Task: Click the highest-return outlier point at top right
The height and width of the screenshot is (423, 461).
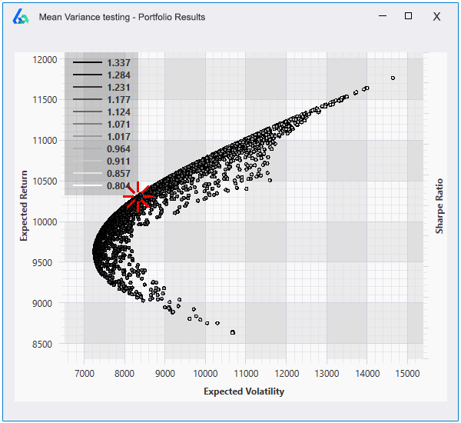Action: (393, 78)
